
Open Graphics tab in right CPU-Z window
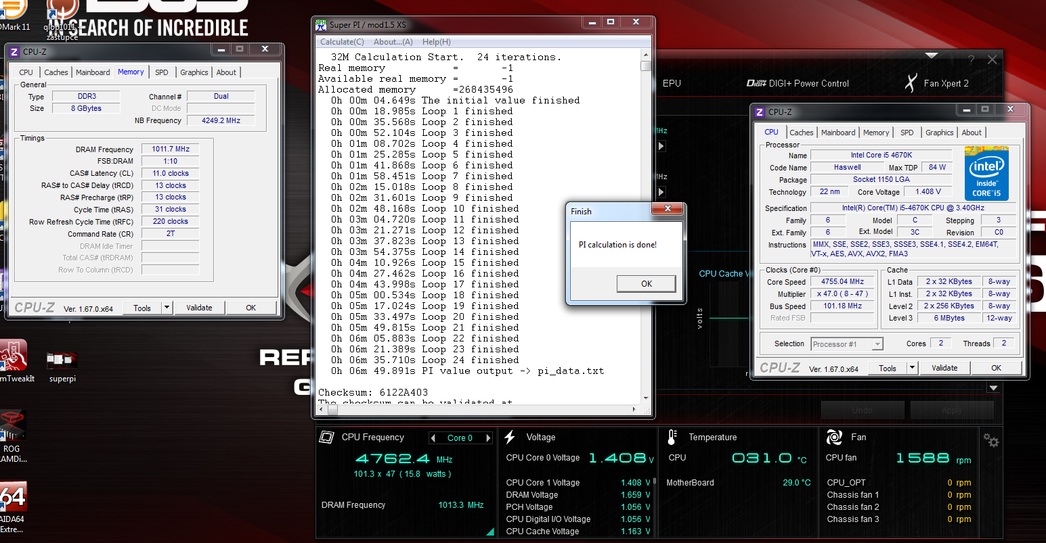[940, 133]
